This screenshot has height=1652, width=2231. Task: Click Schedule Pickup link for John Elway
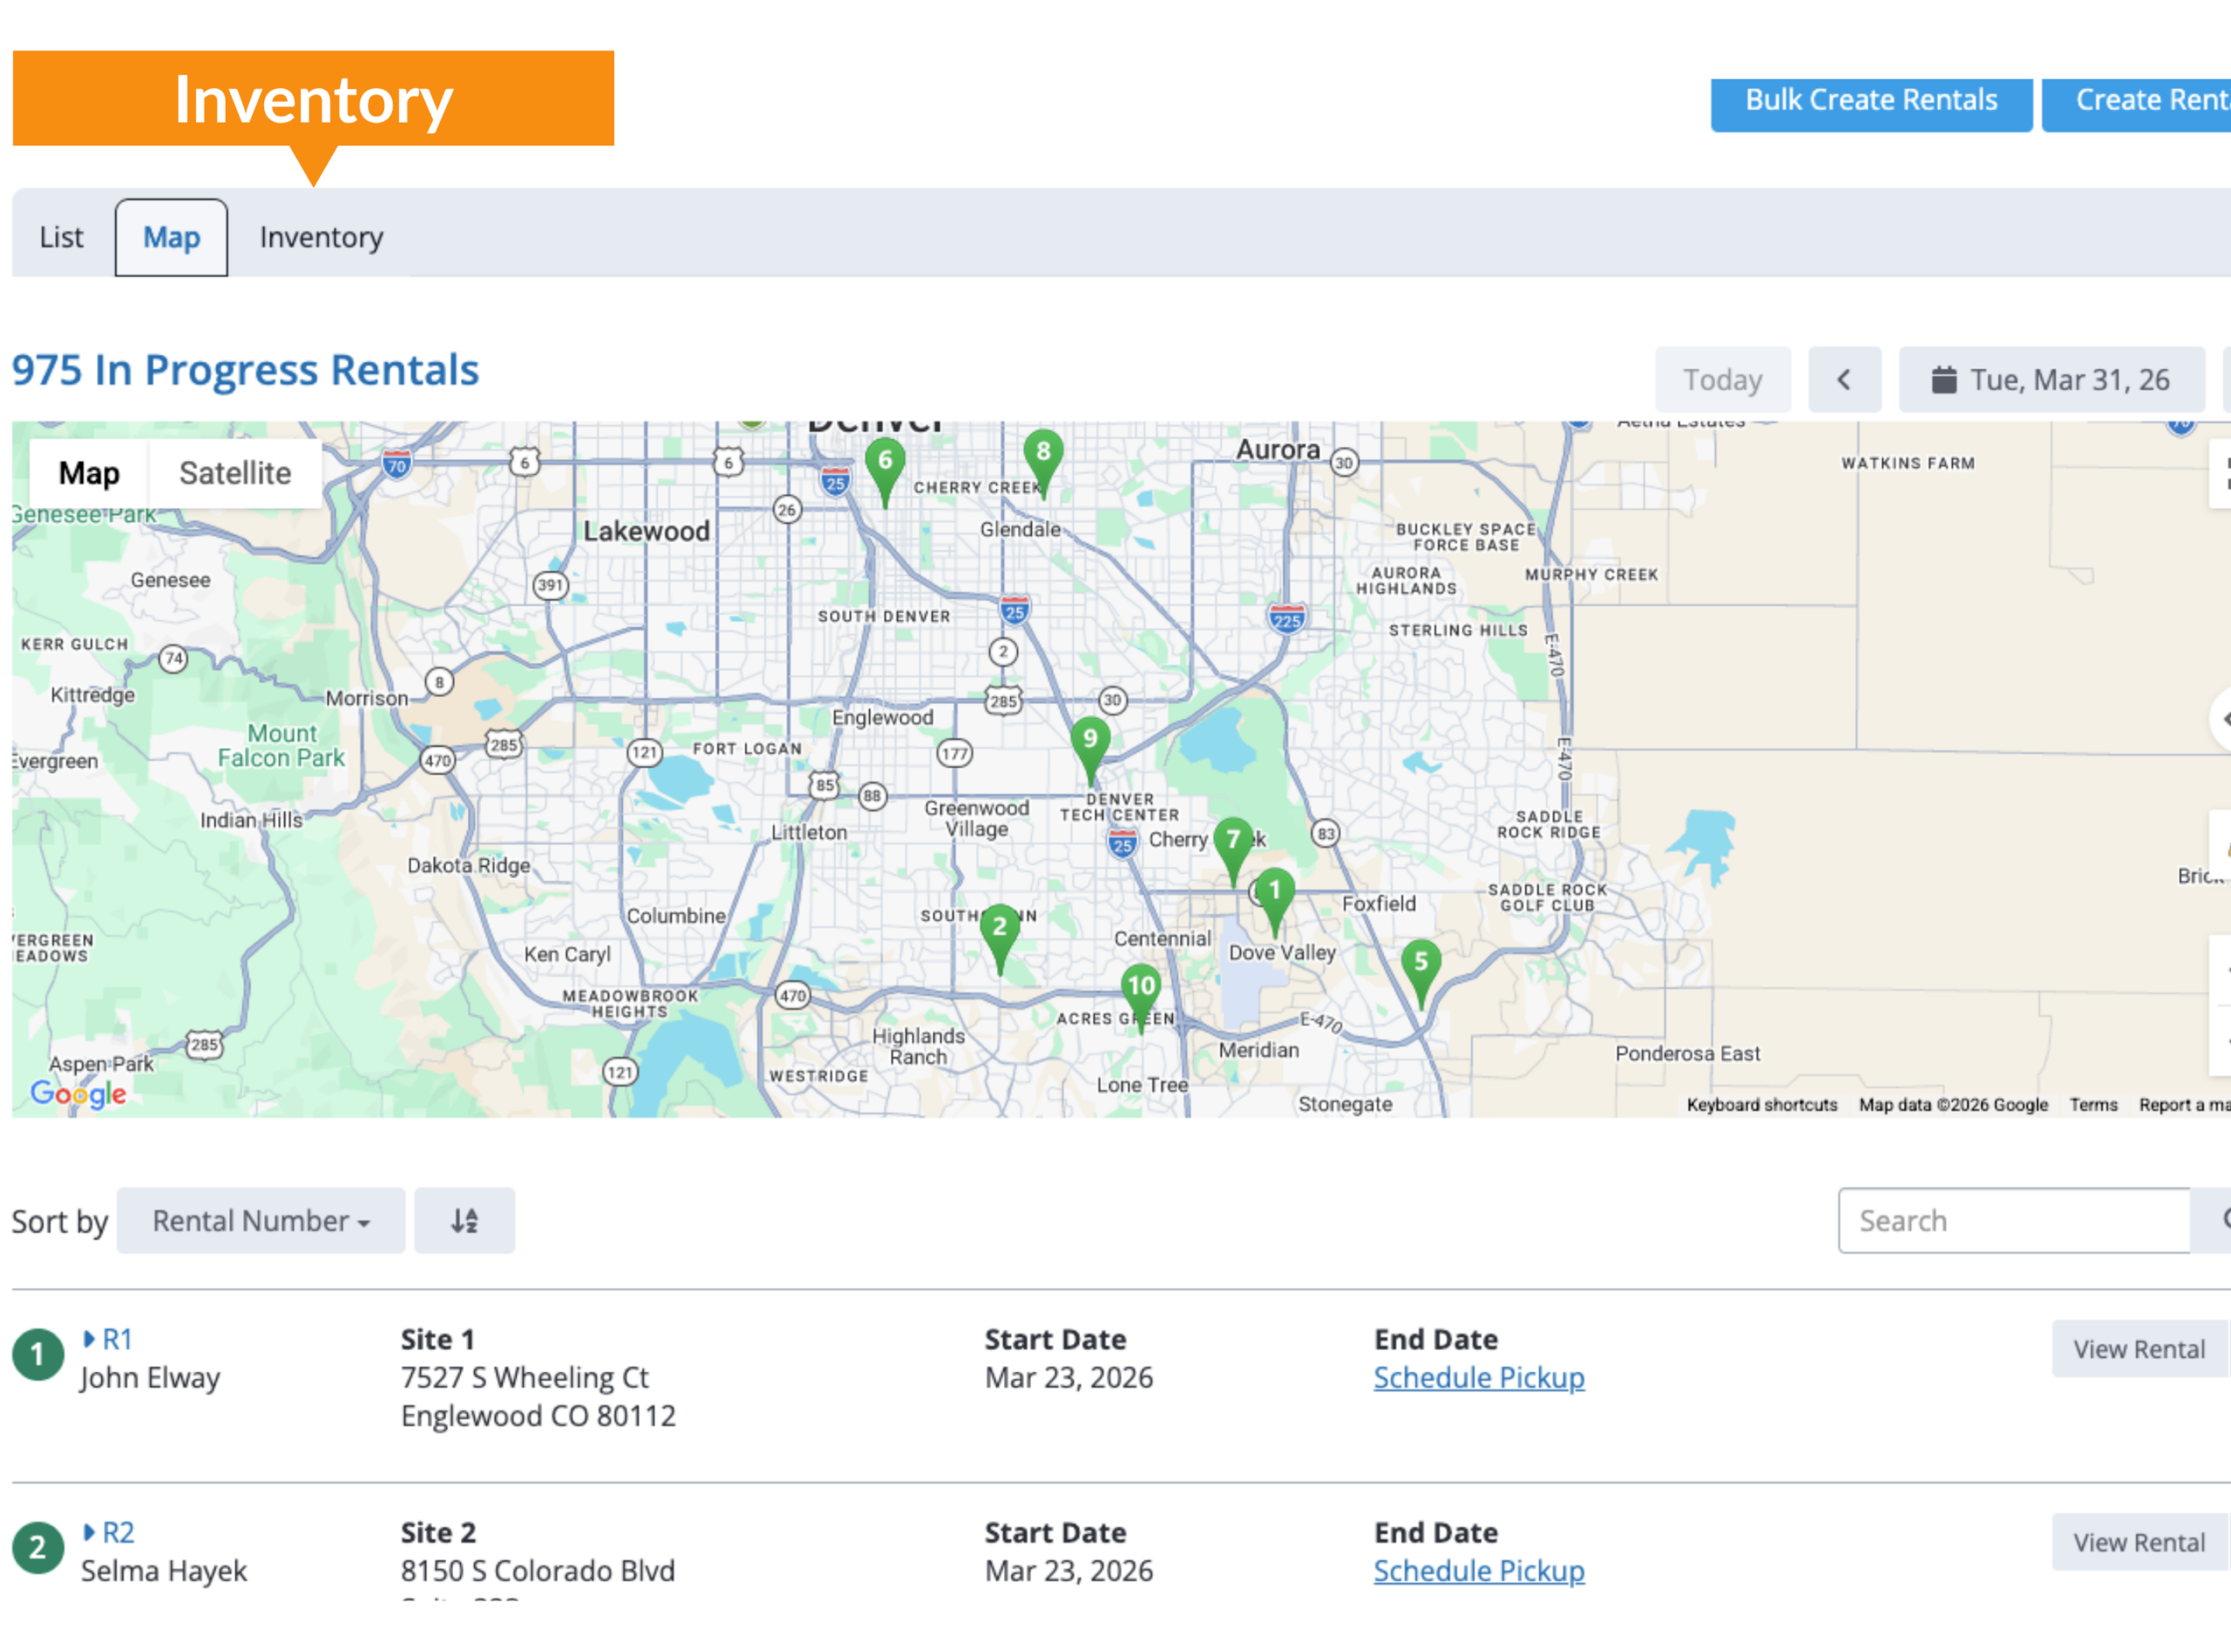click(x=1478, y=1378)
